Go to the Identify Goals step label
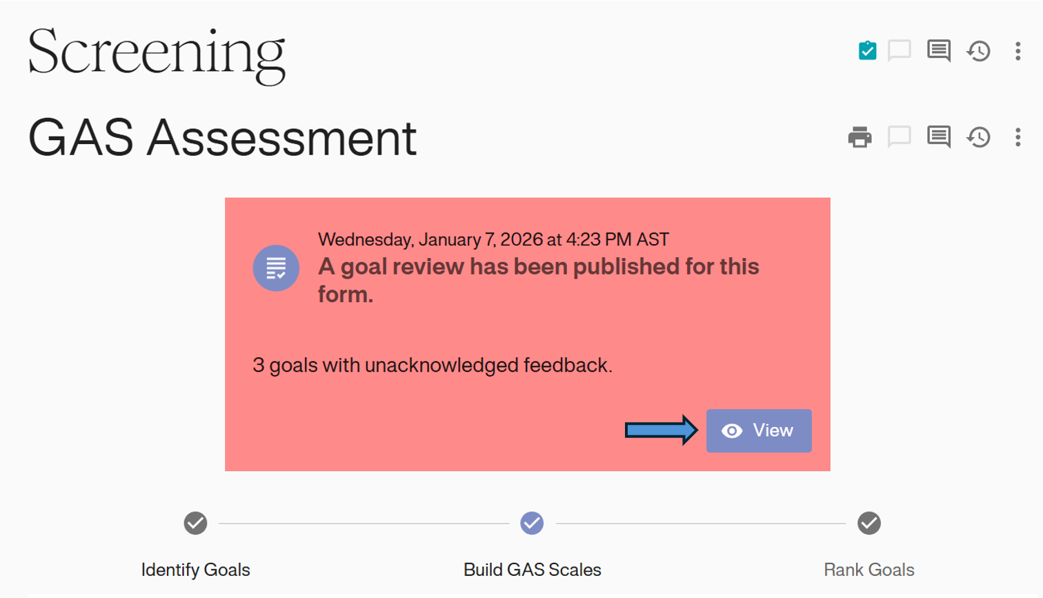This screenshot has width=1043, height=598. (195, 570)
